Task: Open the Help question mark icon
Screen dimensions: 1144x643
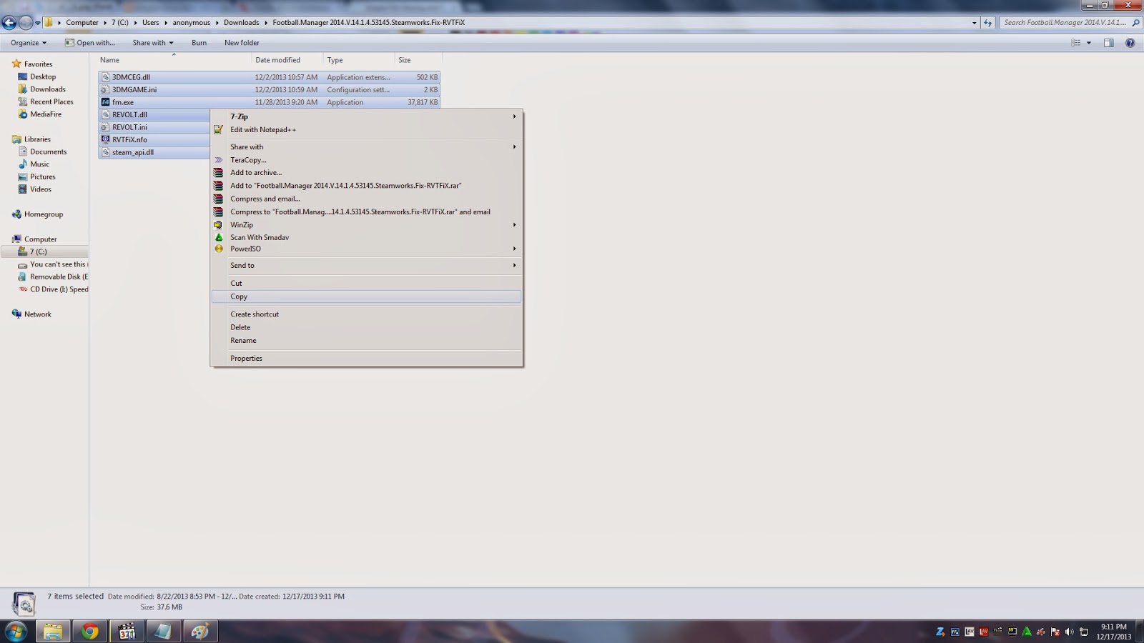Action: [x=1130, y=43]
